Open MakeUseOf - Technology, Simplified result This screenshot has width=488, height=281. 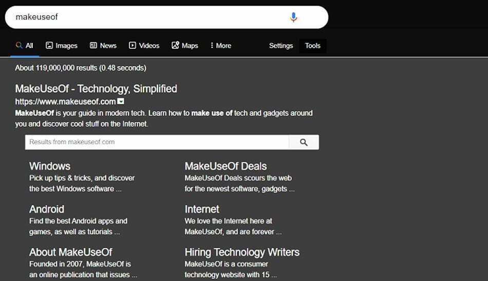tap(96, 89)
